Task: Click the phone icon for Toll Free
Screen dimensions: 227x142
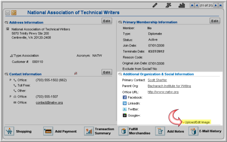Action: [15, 85]
